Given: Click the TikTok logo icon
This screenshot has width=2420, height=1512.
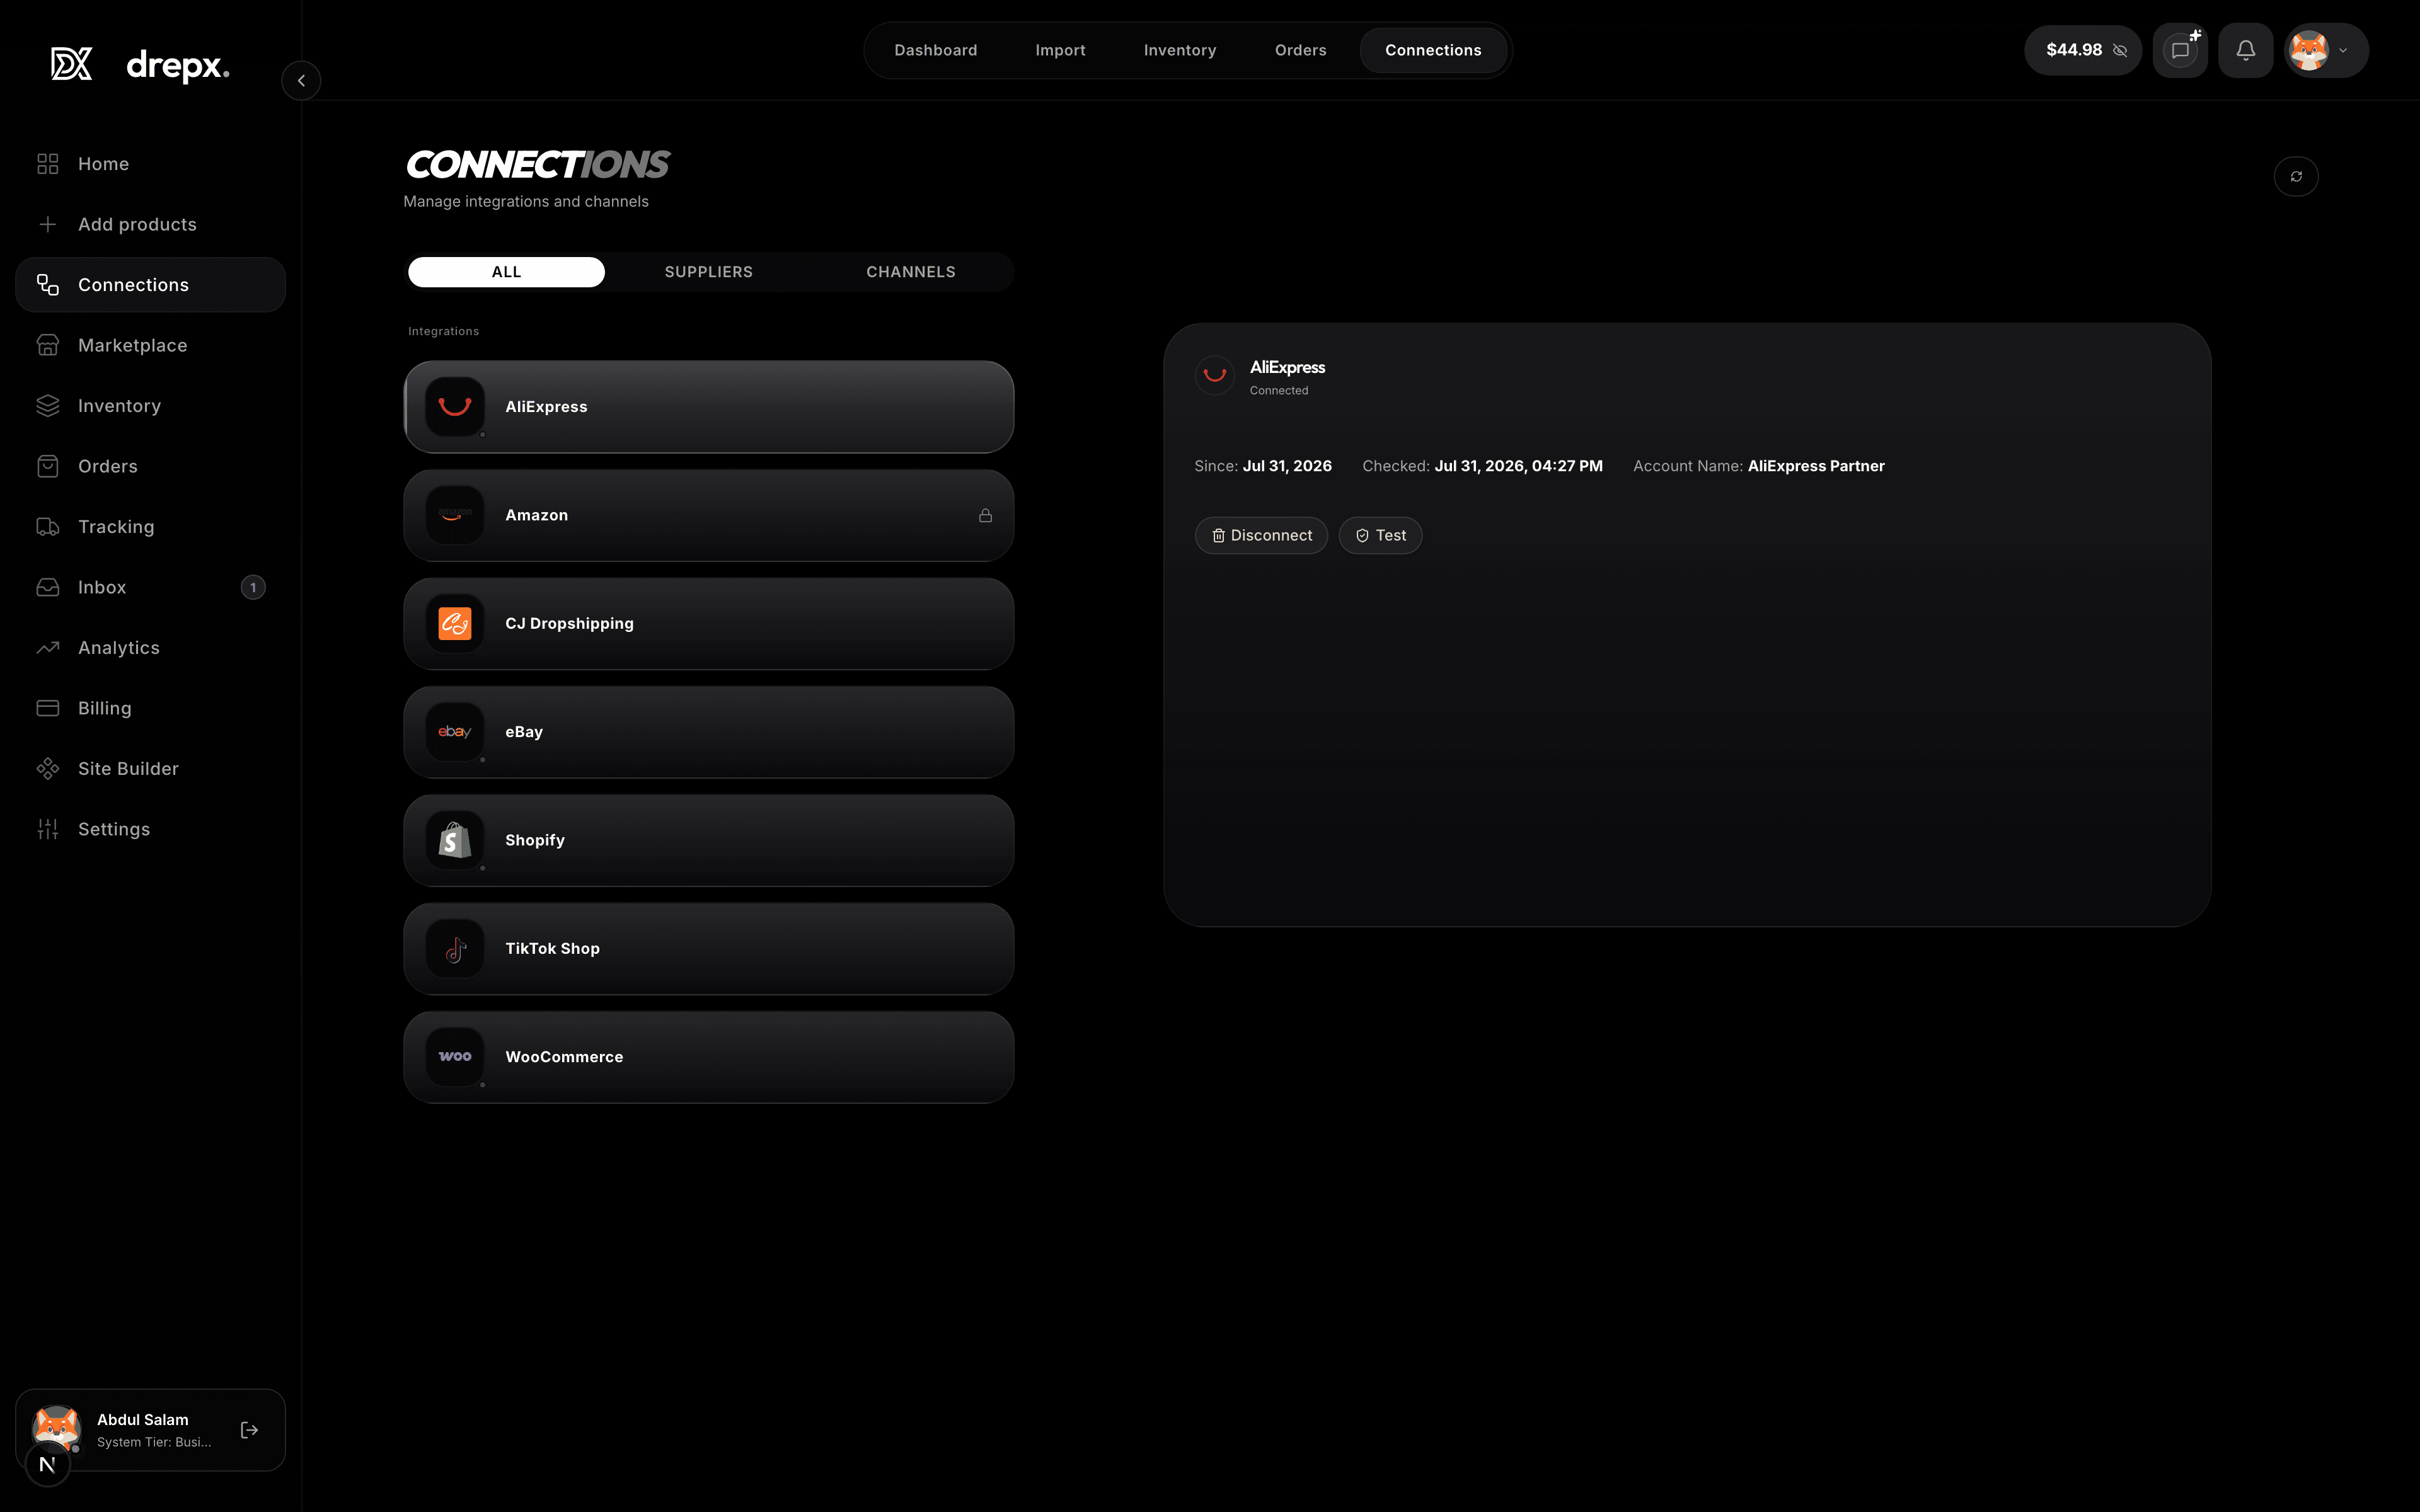Looking at the screenshot, I should point(455,949).
